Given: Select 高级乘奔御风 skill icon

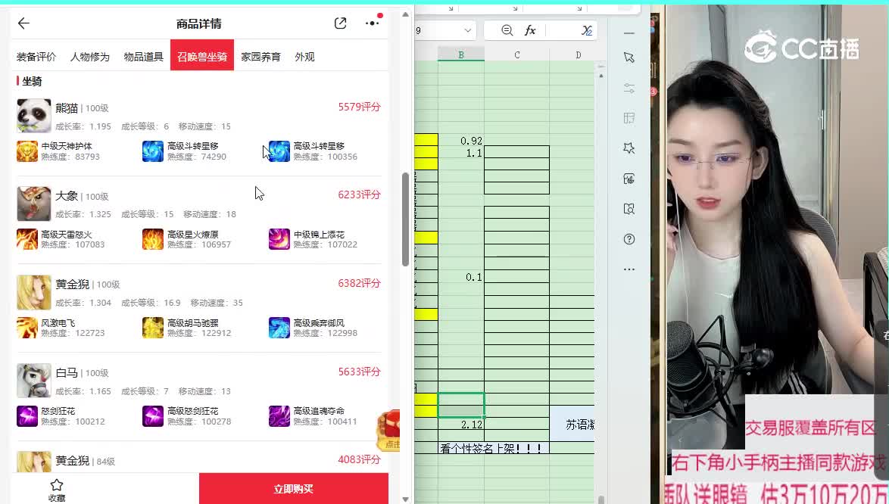Looking at the screenshot, I should point(279,328).
